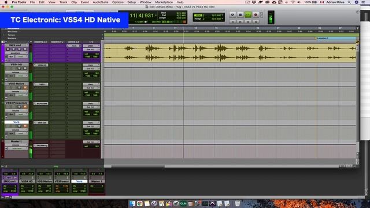Open the 2MIX input path selector
The height and width of the screenshot is (208, 370).
click(x=91, y=46)
